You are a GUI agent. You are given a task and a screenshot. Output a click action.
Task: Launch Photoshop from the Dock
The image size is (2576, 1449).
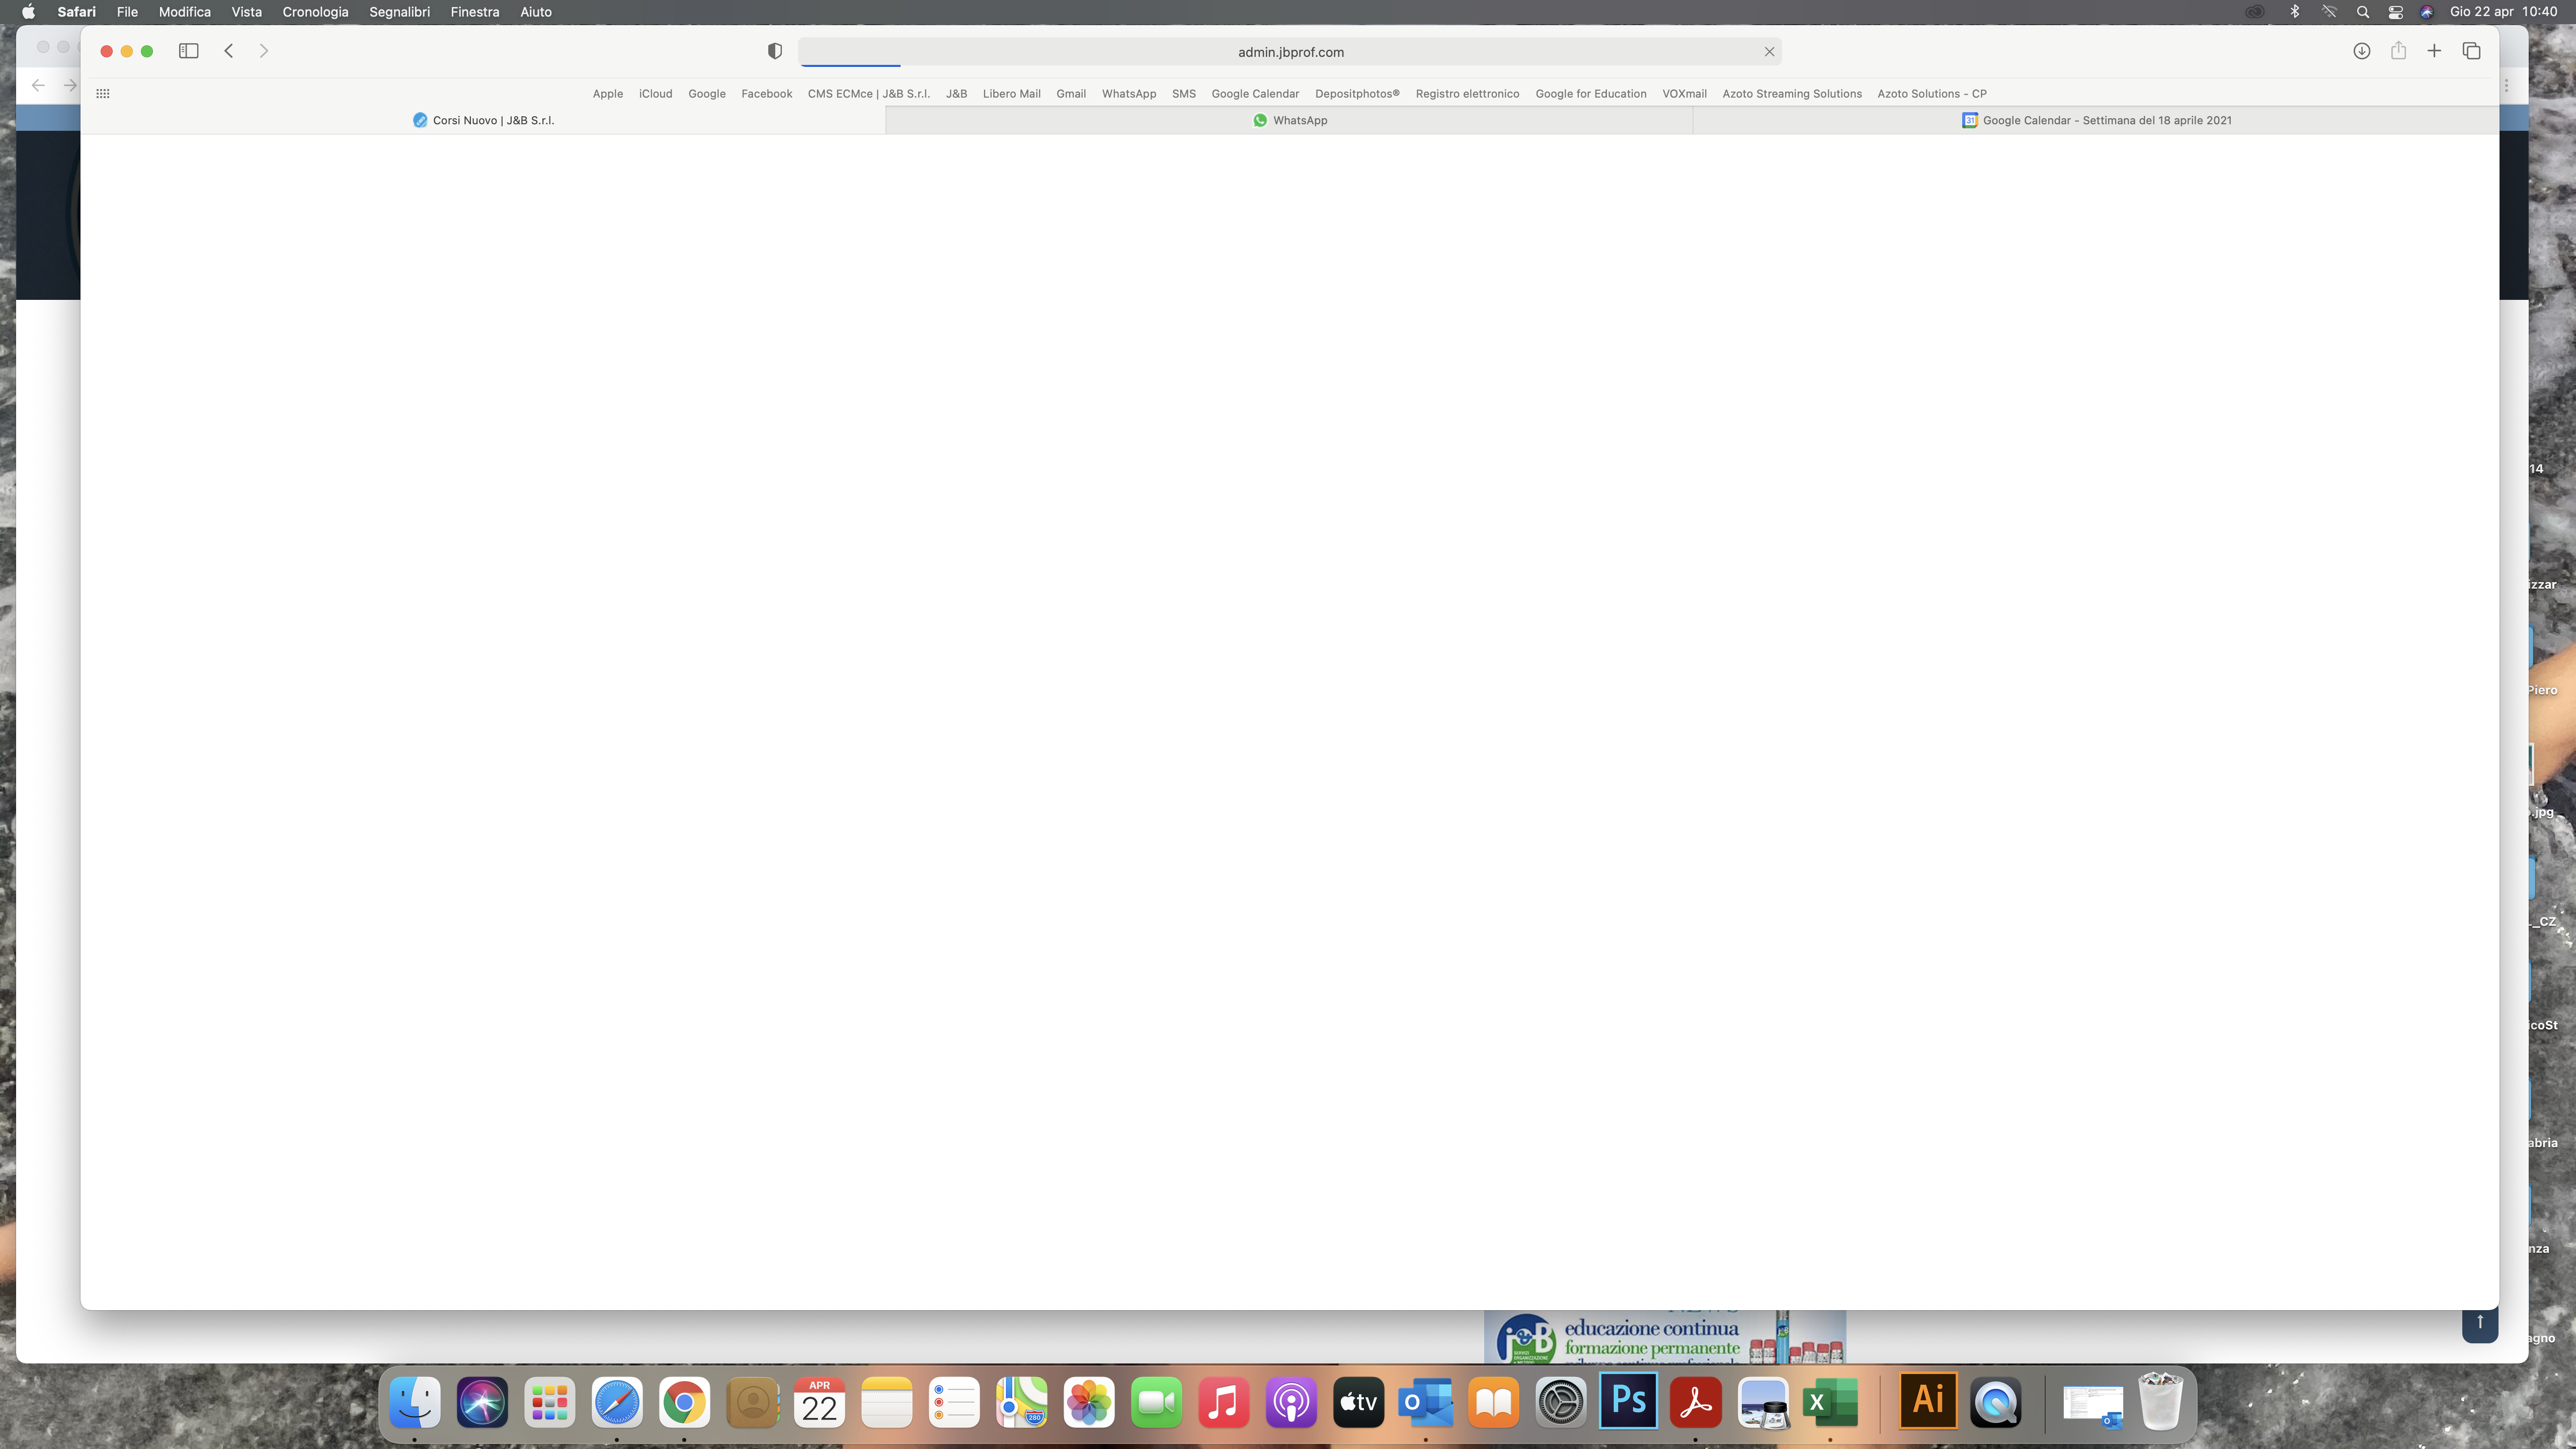coord(1628,1401)
